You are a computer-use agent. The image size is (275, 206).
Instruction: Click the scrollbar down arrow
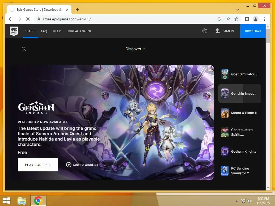(268, 188)
